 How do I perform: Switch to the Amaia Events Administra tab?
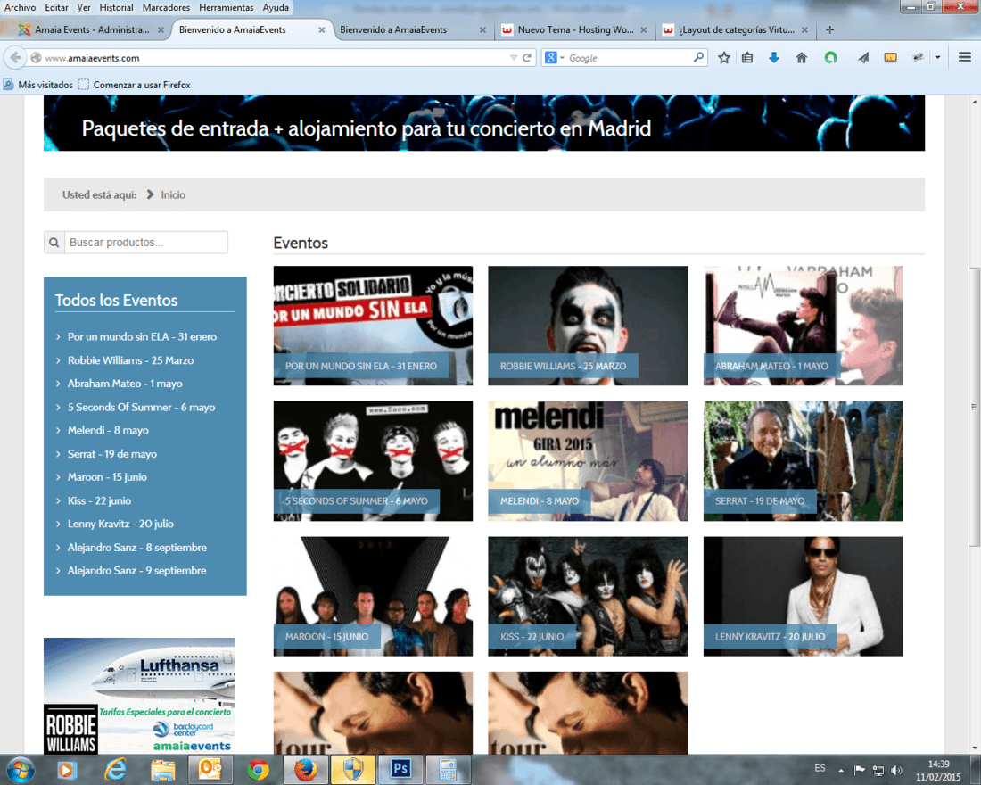point(92,29)
